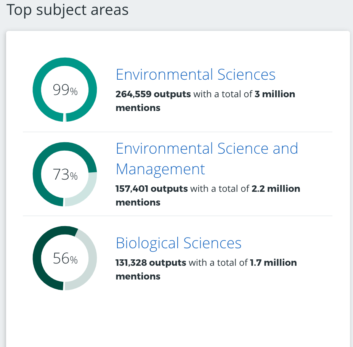Click the "131,328 outputs" count text

151,262
